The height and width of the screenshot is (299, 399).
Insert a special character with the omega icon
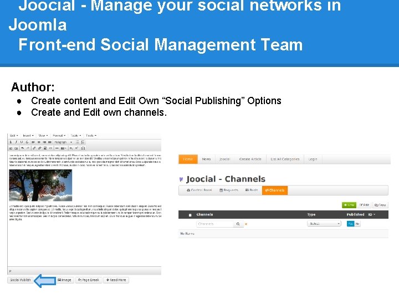tap(83, 148)
